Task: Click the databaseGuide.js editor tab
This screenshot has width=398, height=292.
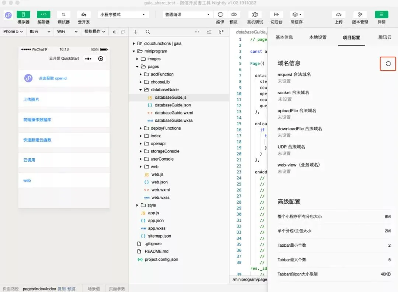Action: (x=251, y=32)
